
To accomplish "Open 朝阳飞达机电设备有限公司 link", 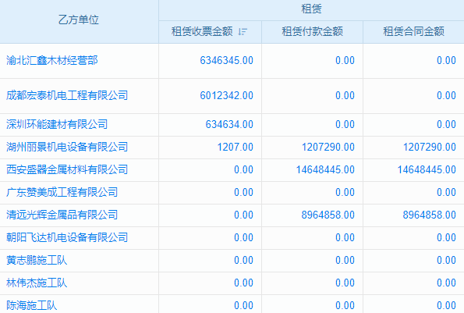I will 67,237.
